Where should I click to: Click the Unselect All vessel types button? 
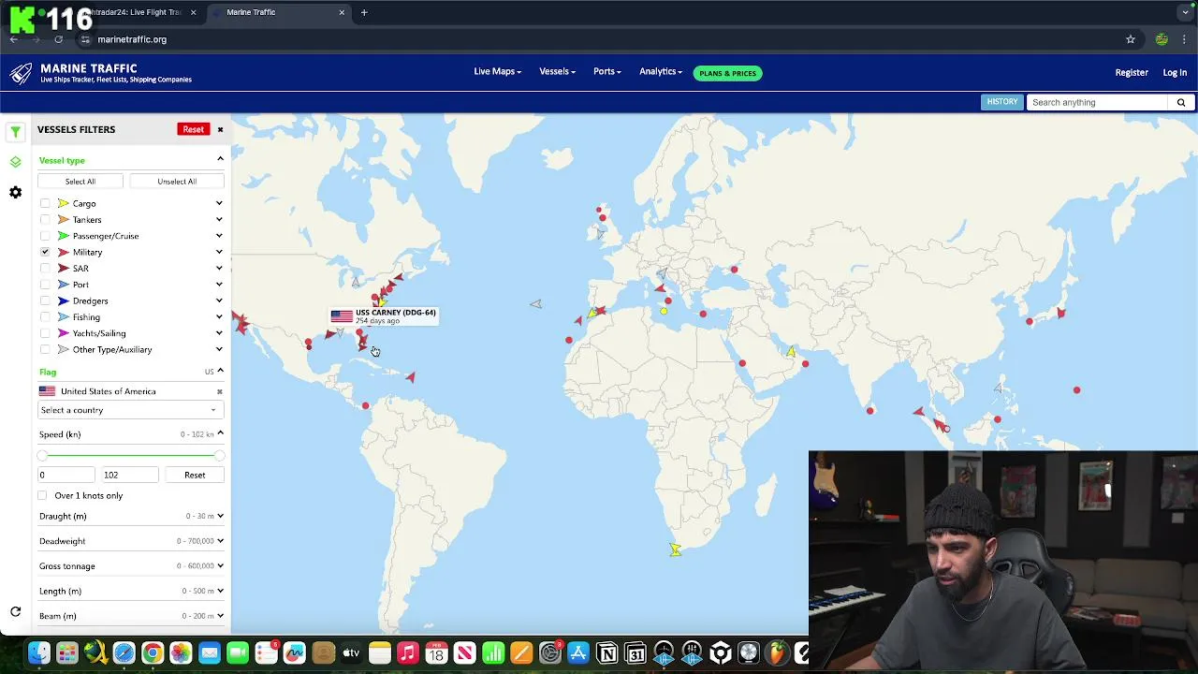coord(177,181)
